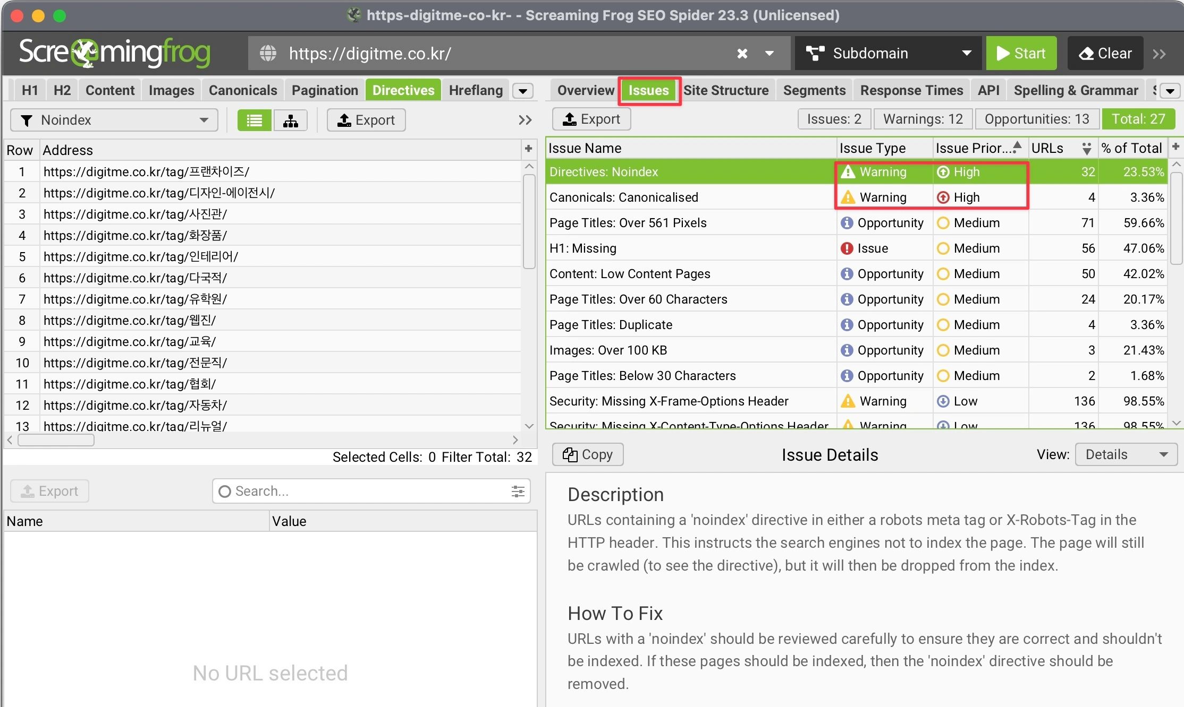Copy the issue details
Screen dimensions: 1184x707
(588, 454)
